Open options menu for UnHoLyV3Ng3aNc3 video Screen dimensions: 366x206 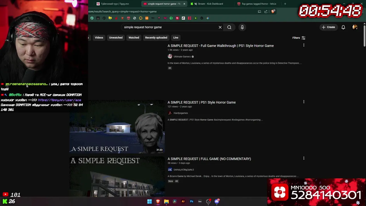304,158
